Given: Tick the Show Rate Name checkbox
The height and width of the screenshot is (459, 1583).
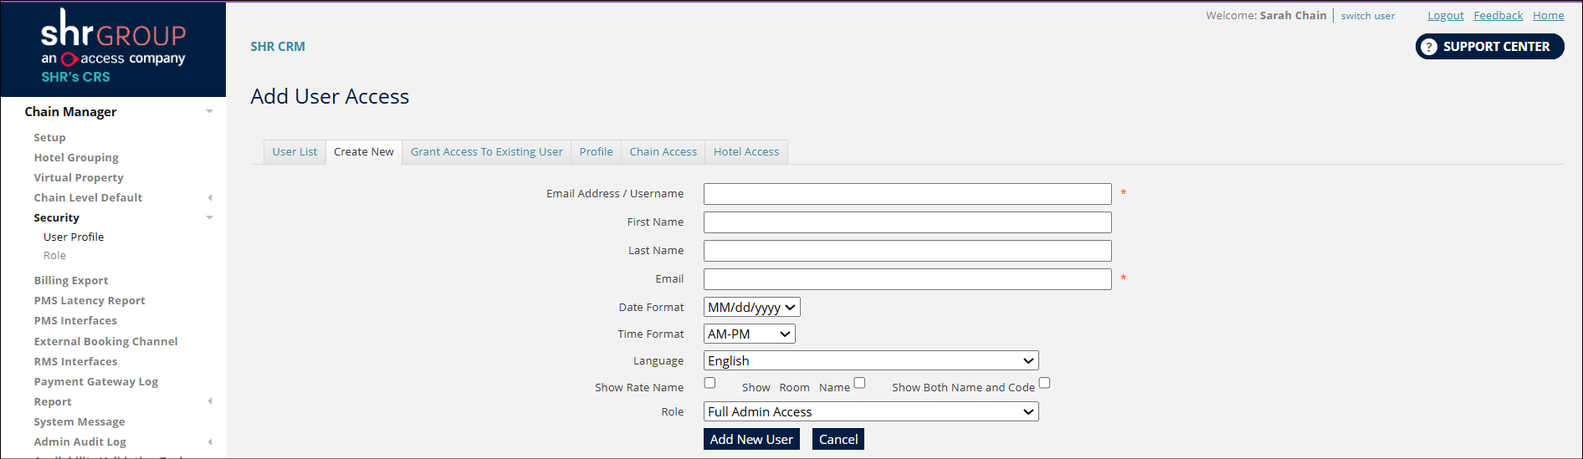Looking at the screenshot, I should point(710,383).
